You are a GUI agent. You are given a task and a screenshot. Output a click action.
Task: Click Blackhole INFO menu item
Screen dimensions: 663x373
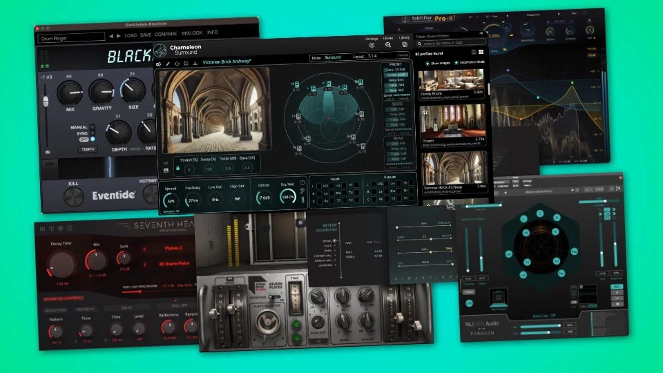(x=212, y=32)
